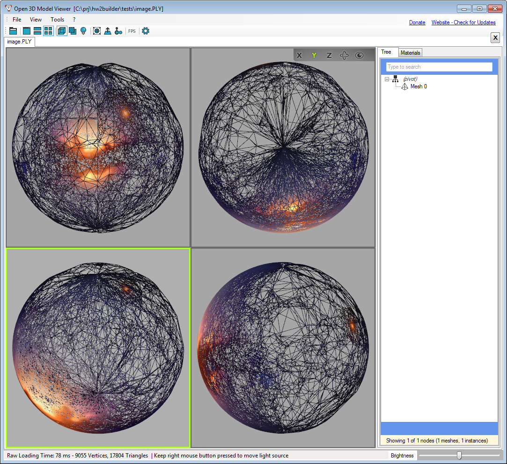Click the open file folder icon

[13, 31]
